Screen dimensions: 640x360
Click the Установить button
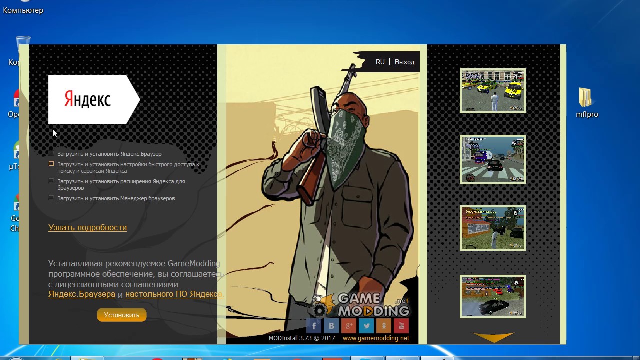click(122, 315)
